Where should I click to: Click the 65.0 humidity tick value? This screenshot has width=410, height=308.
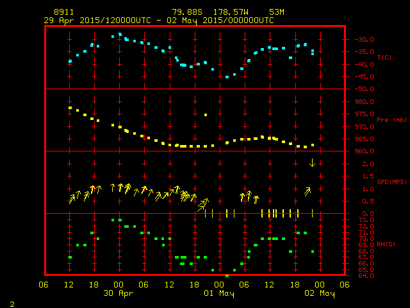pos(366,269)
